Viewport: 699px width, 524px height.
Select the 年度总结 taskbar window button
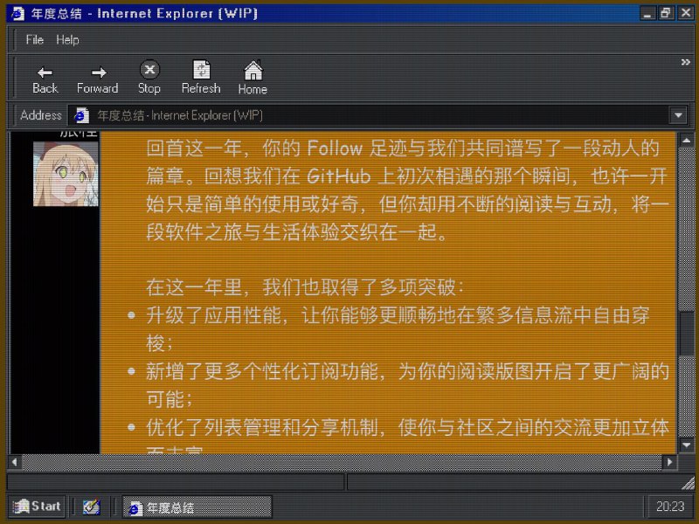197,507
